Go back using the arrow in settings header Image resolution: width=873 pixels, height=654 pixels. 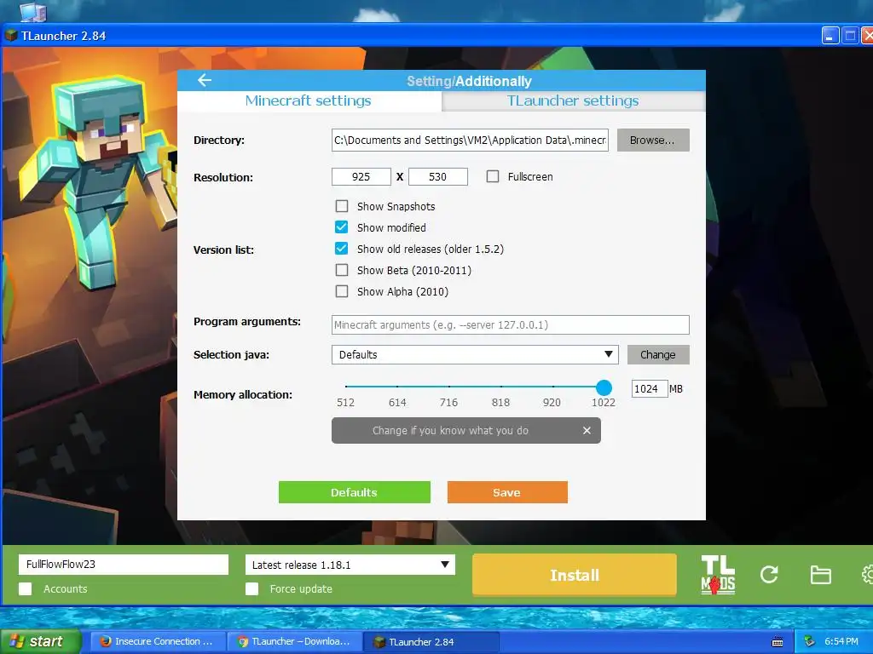tap(205, 80)
